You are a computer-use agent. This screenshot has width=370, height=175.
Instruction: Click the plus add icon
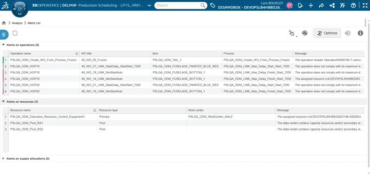tap(311, 5)
